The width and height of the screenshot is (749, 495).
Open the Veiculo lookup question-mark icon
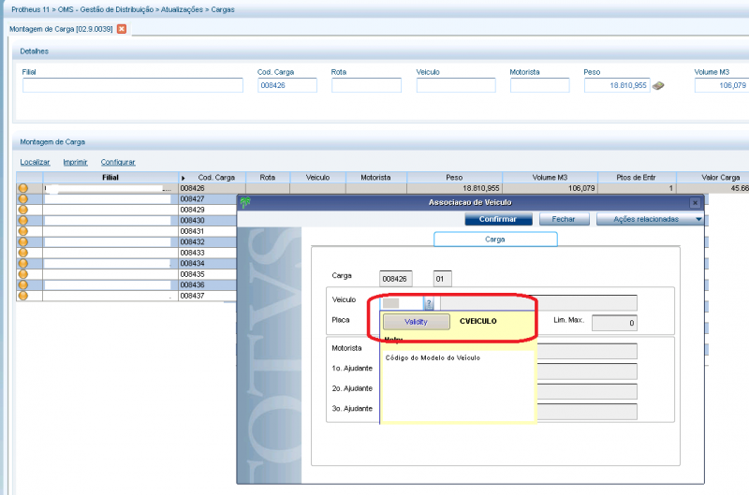coord(429,303)
